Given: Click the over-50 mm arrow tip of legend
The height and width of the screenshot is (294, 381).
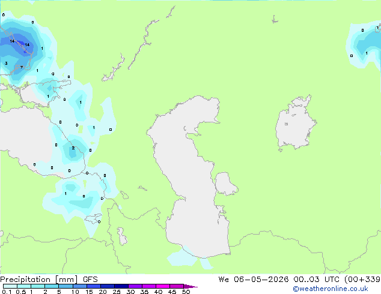Looking at the screenshot, I should 190,286.
